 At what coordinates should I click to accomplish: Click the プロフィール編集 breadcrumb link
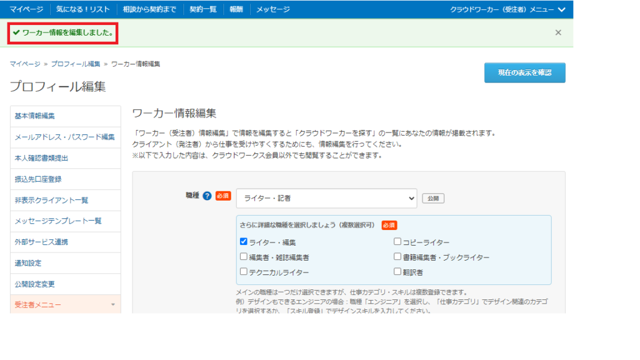pos(76,64)
